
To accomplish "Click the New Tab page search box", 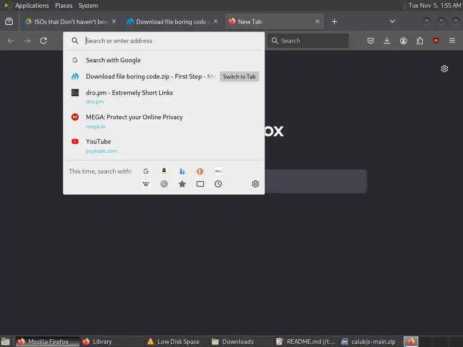I will click(x=316, y=181).
